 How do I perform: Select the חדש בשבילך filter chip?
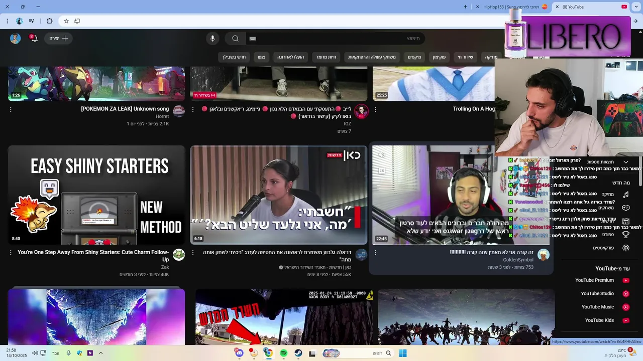tap(234, 57)
